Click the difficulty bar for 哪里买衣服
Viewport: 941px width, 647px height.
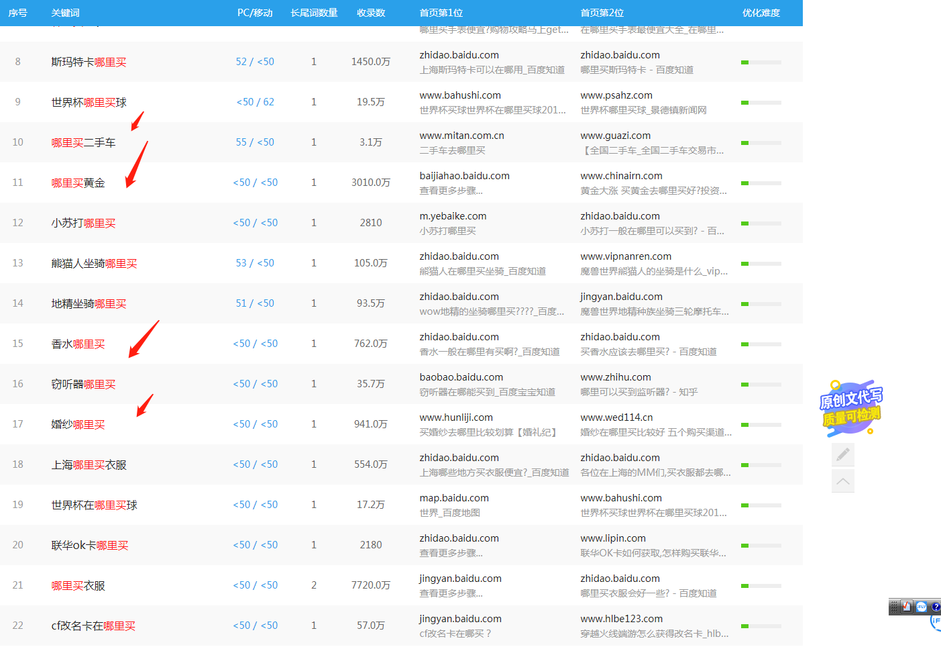click(x=761, y=585)
